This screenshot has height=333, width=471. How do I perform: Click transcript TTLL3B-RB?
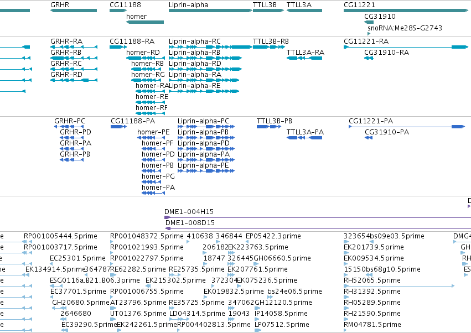(x=269, y=47)
